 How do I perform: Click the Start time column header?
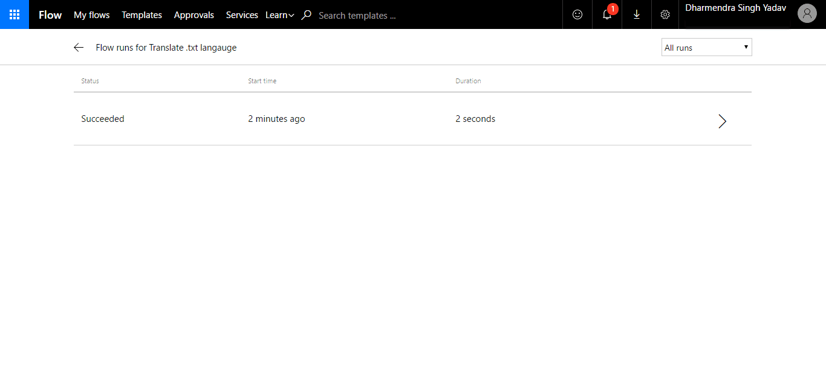click(262, 81)
